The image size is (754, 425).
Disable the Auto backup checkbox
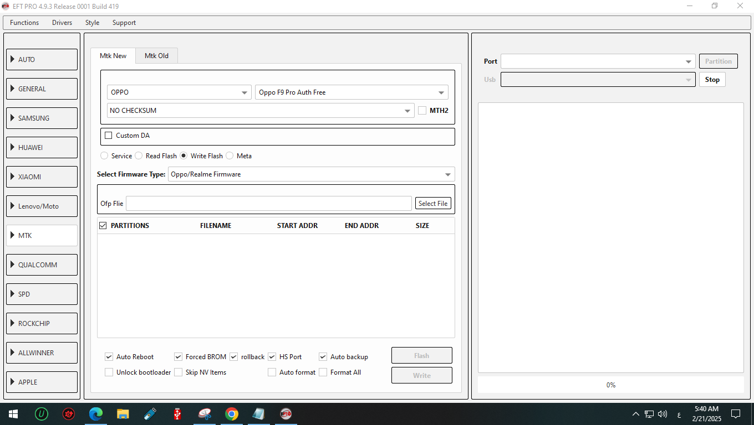[x=323, y=357]
